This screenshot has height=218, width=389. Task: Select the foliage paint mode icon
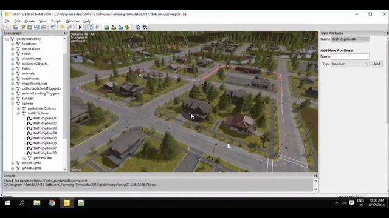tap(128, 27)
